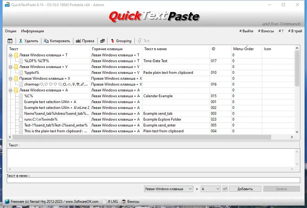
Task: Click the Взносы status bar label
Action: pos(133,201)
